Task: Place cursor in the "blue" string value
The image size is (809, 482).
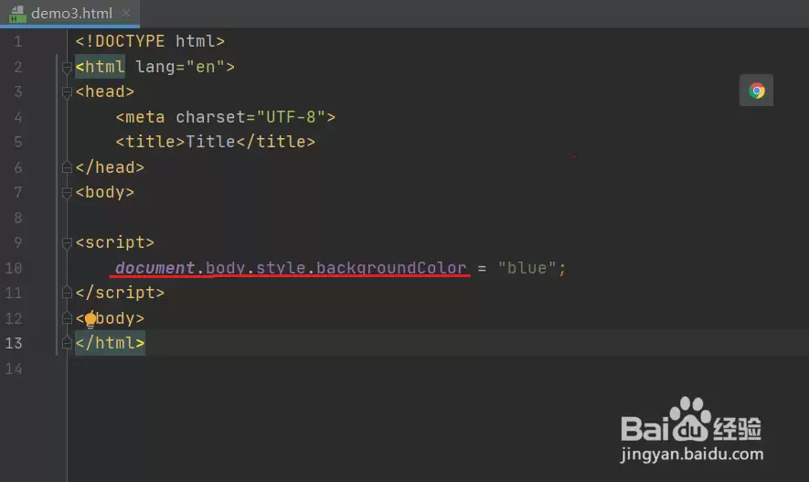Action: coord(527,268)
